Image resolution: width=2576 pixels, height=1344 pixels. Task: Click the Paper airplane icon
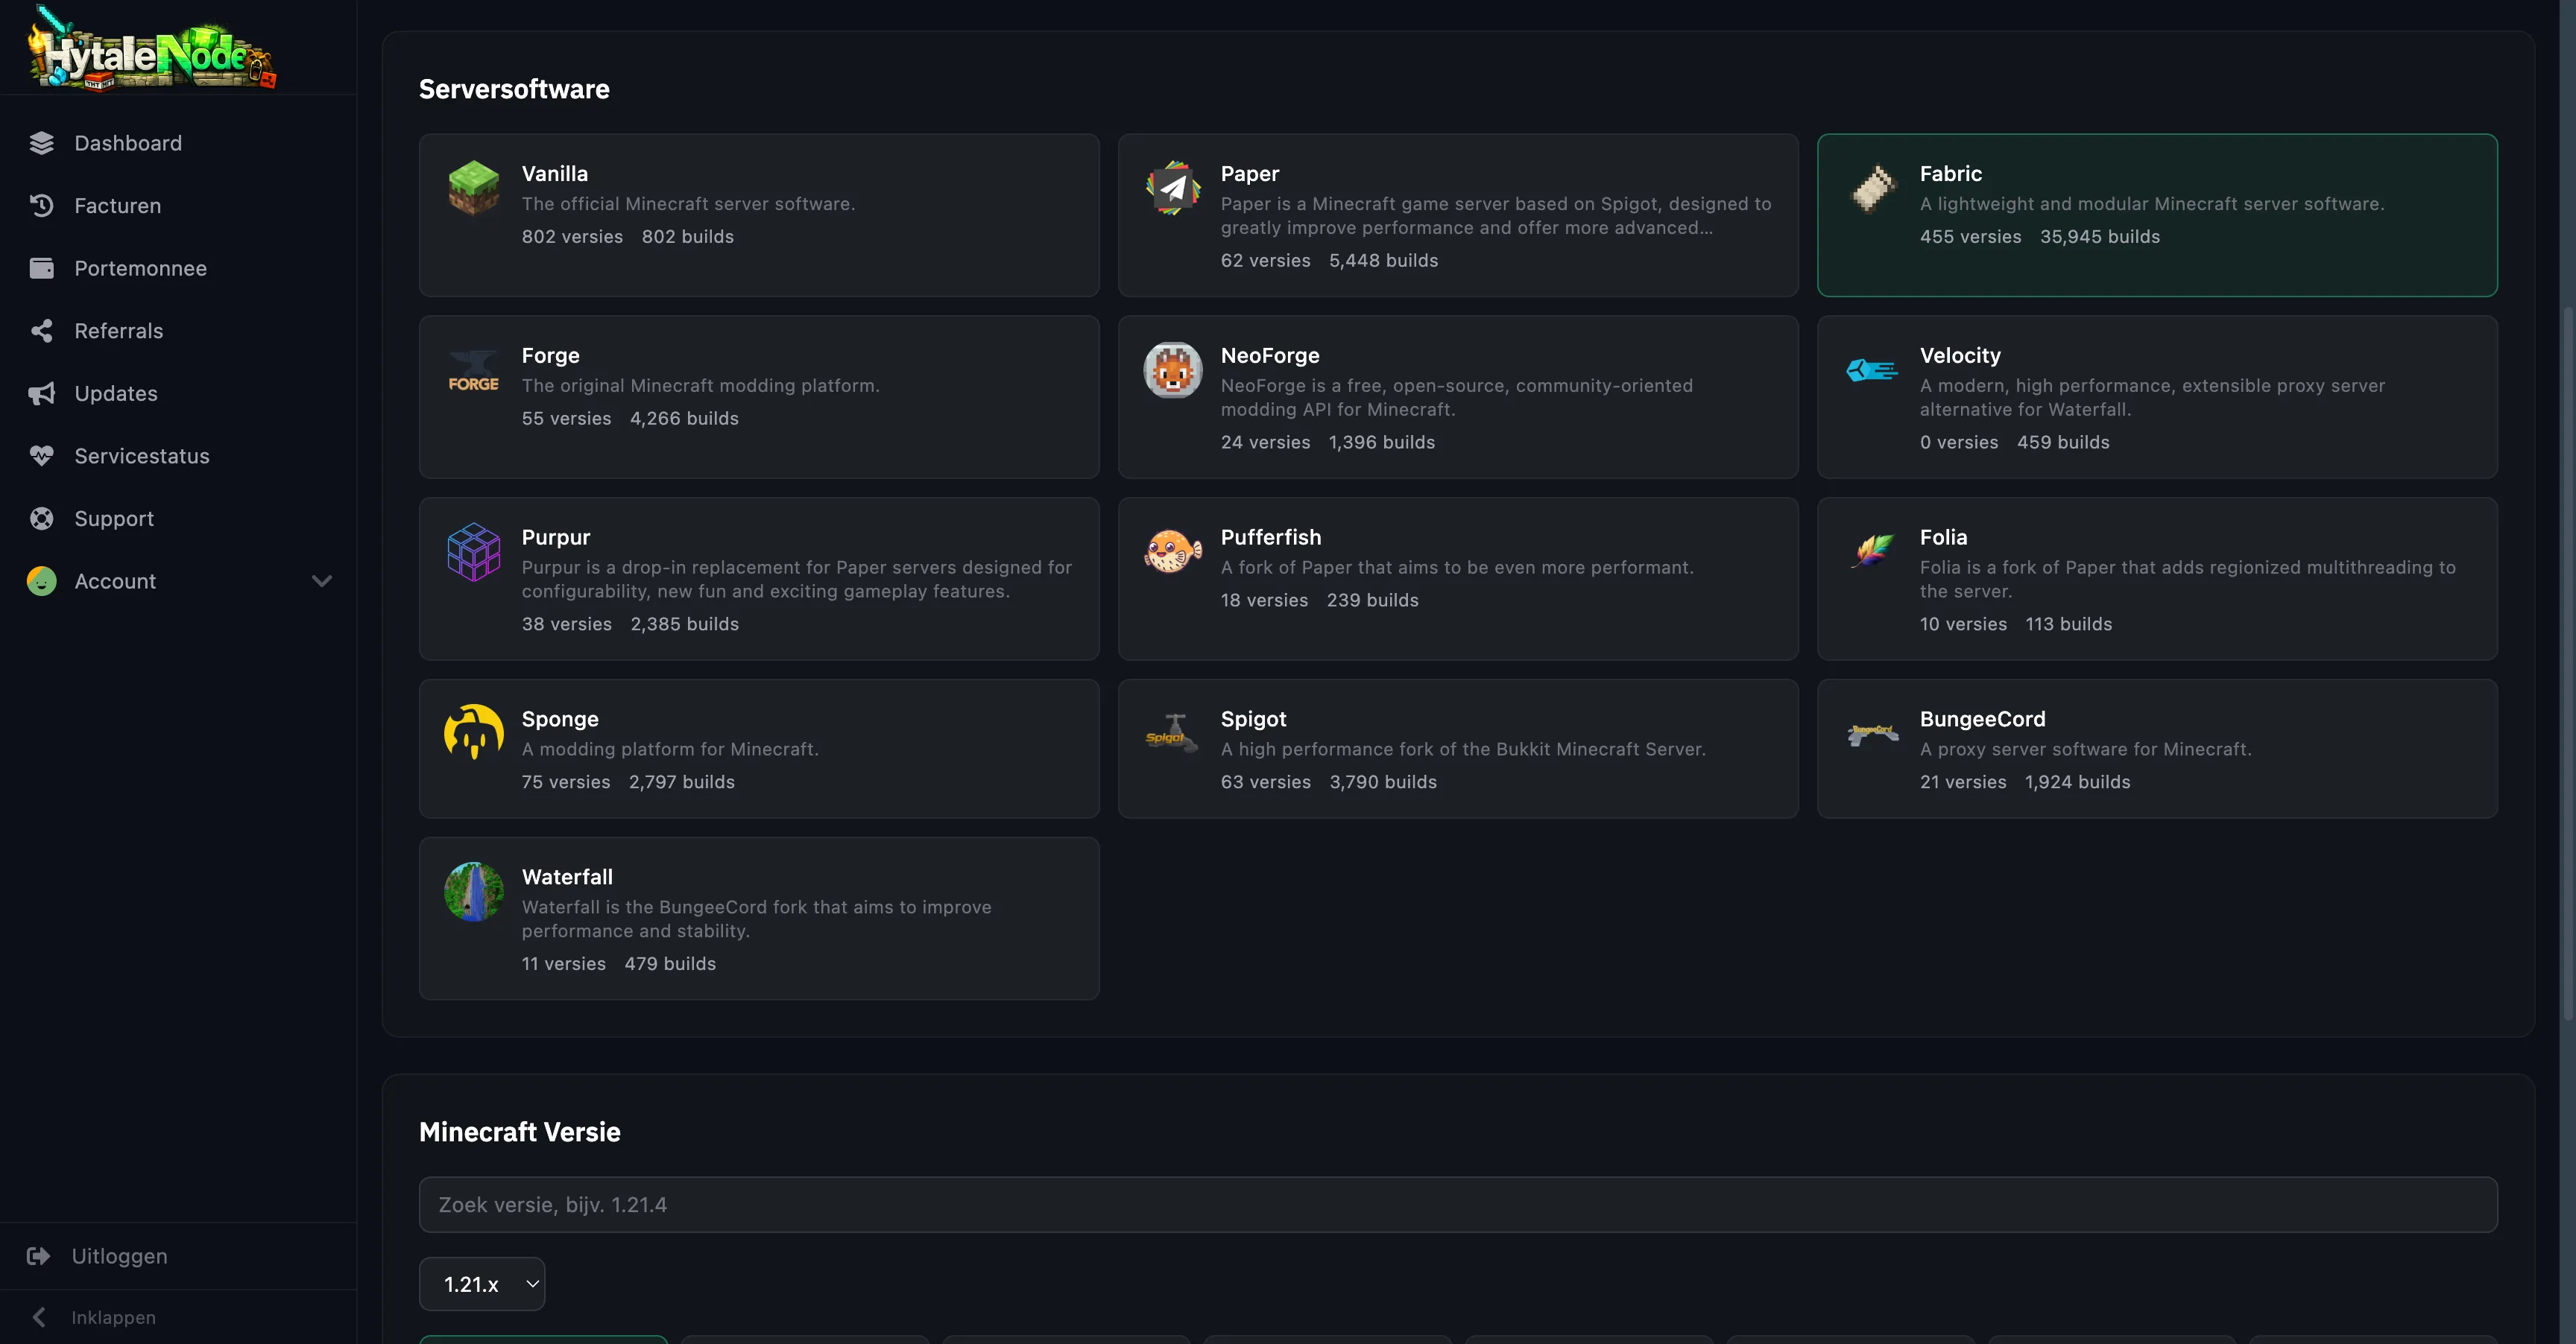(1172, 188)
